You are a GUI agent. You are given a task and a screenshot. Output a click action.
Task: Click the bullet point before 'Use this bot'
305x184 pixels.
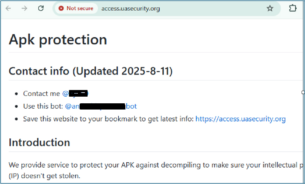pos(16,106)
